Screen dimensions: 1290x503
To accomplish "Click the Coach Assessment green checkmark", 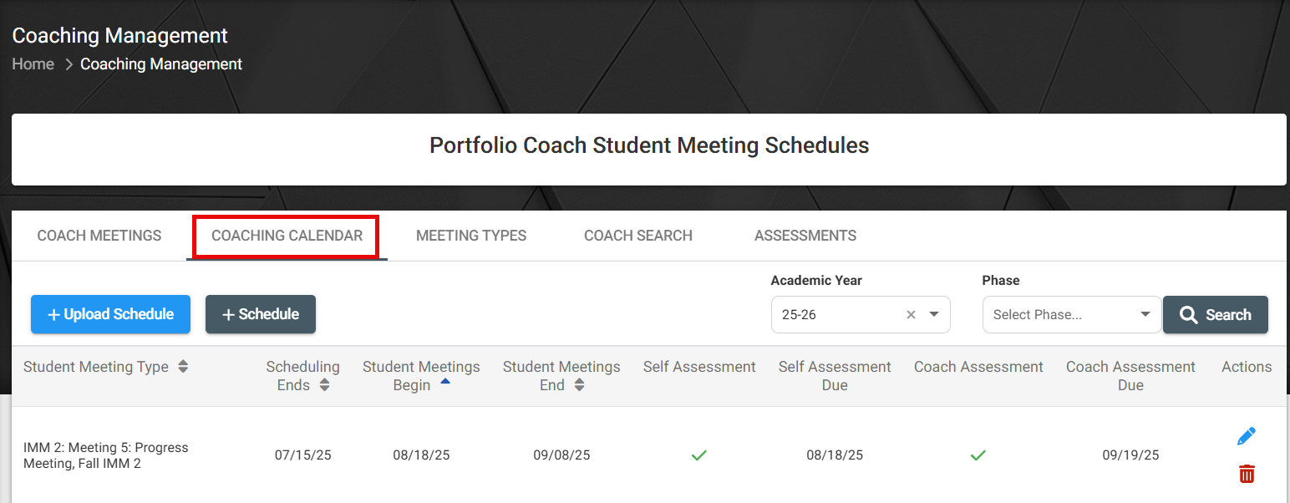I will 978,455.
